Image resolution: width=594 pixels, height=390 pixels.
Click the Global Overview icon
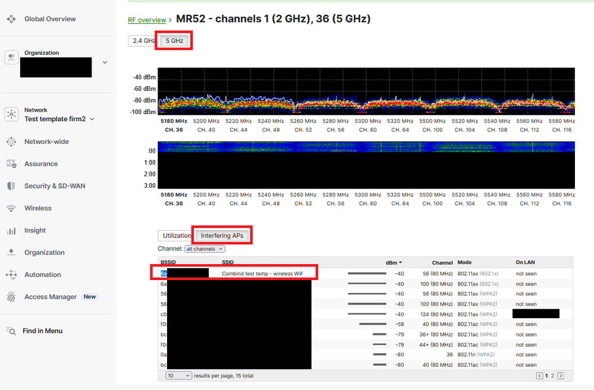click(11, 19)
